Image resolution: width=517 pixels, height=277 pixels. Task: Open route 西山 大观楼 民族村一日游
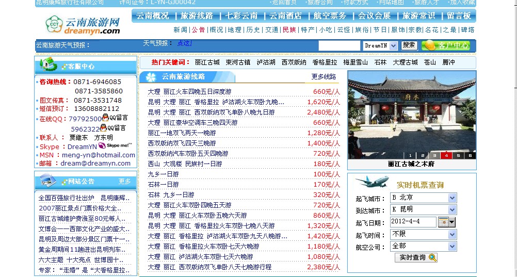tap(185, 164)
